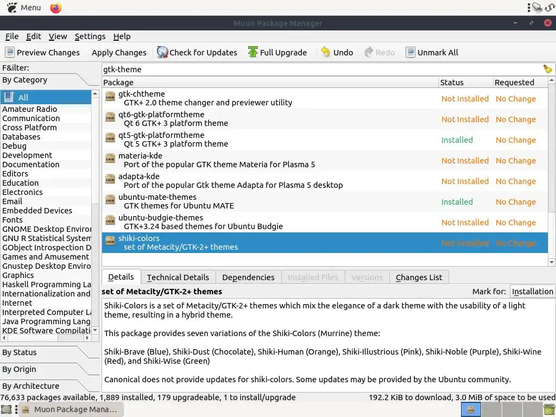Select the Development category

[46, 155]
